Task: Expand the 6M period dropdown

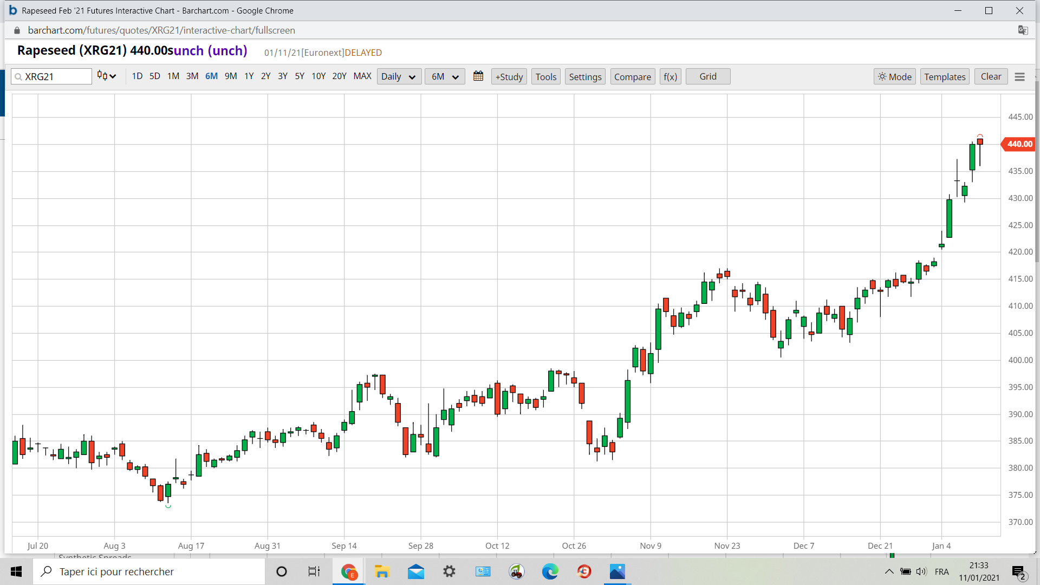Action: [x=445, y=77]
